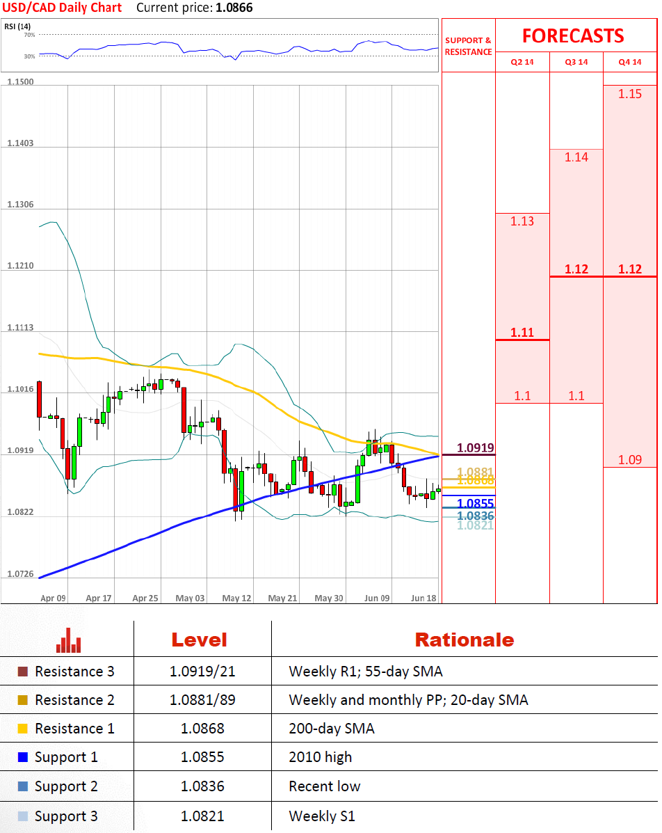Click the 1.13 forecast value in Q2 14

tap(522, 221)
